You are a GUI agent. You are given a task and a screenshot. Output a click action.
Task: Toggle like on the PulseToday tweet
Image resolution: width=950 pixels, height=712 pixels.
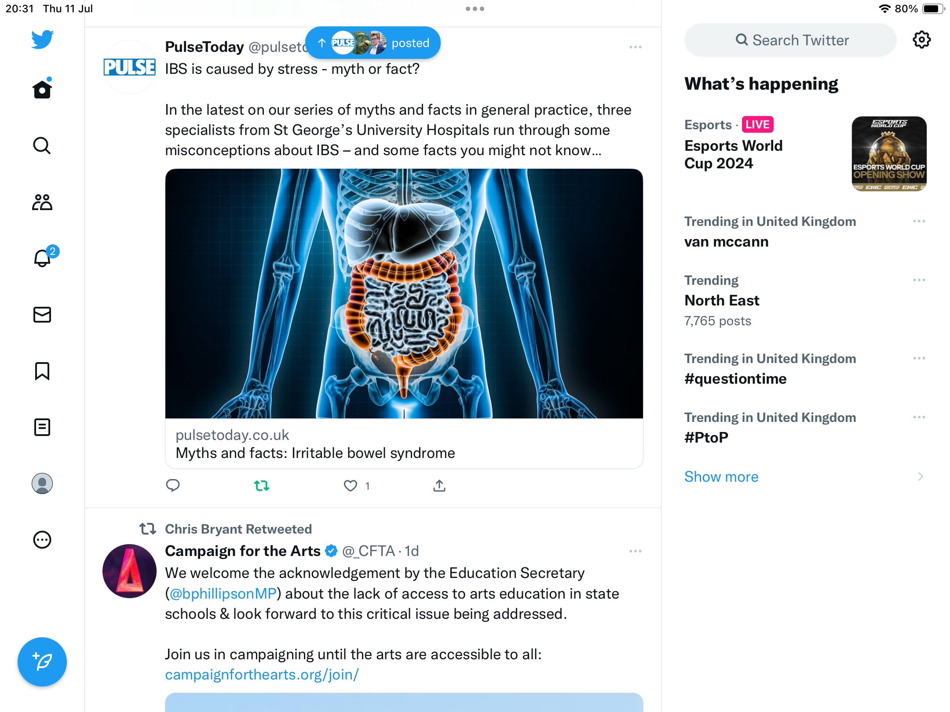351,486
